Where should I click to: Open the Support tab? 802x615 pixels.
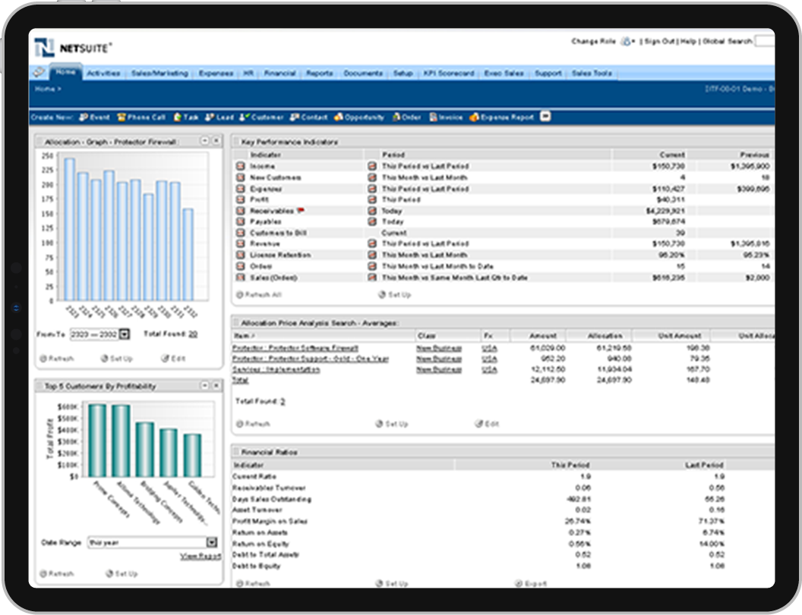(548, 73)
